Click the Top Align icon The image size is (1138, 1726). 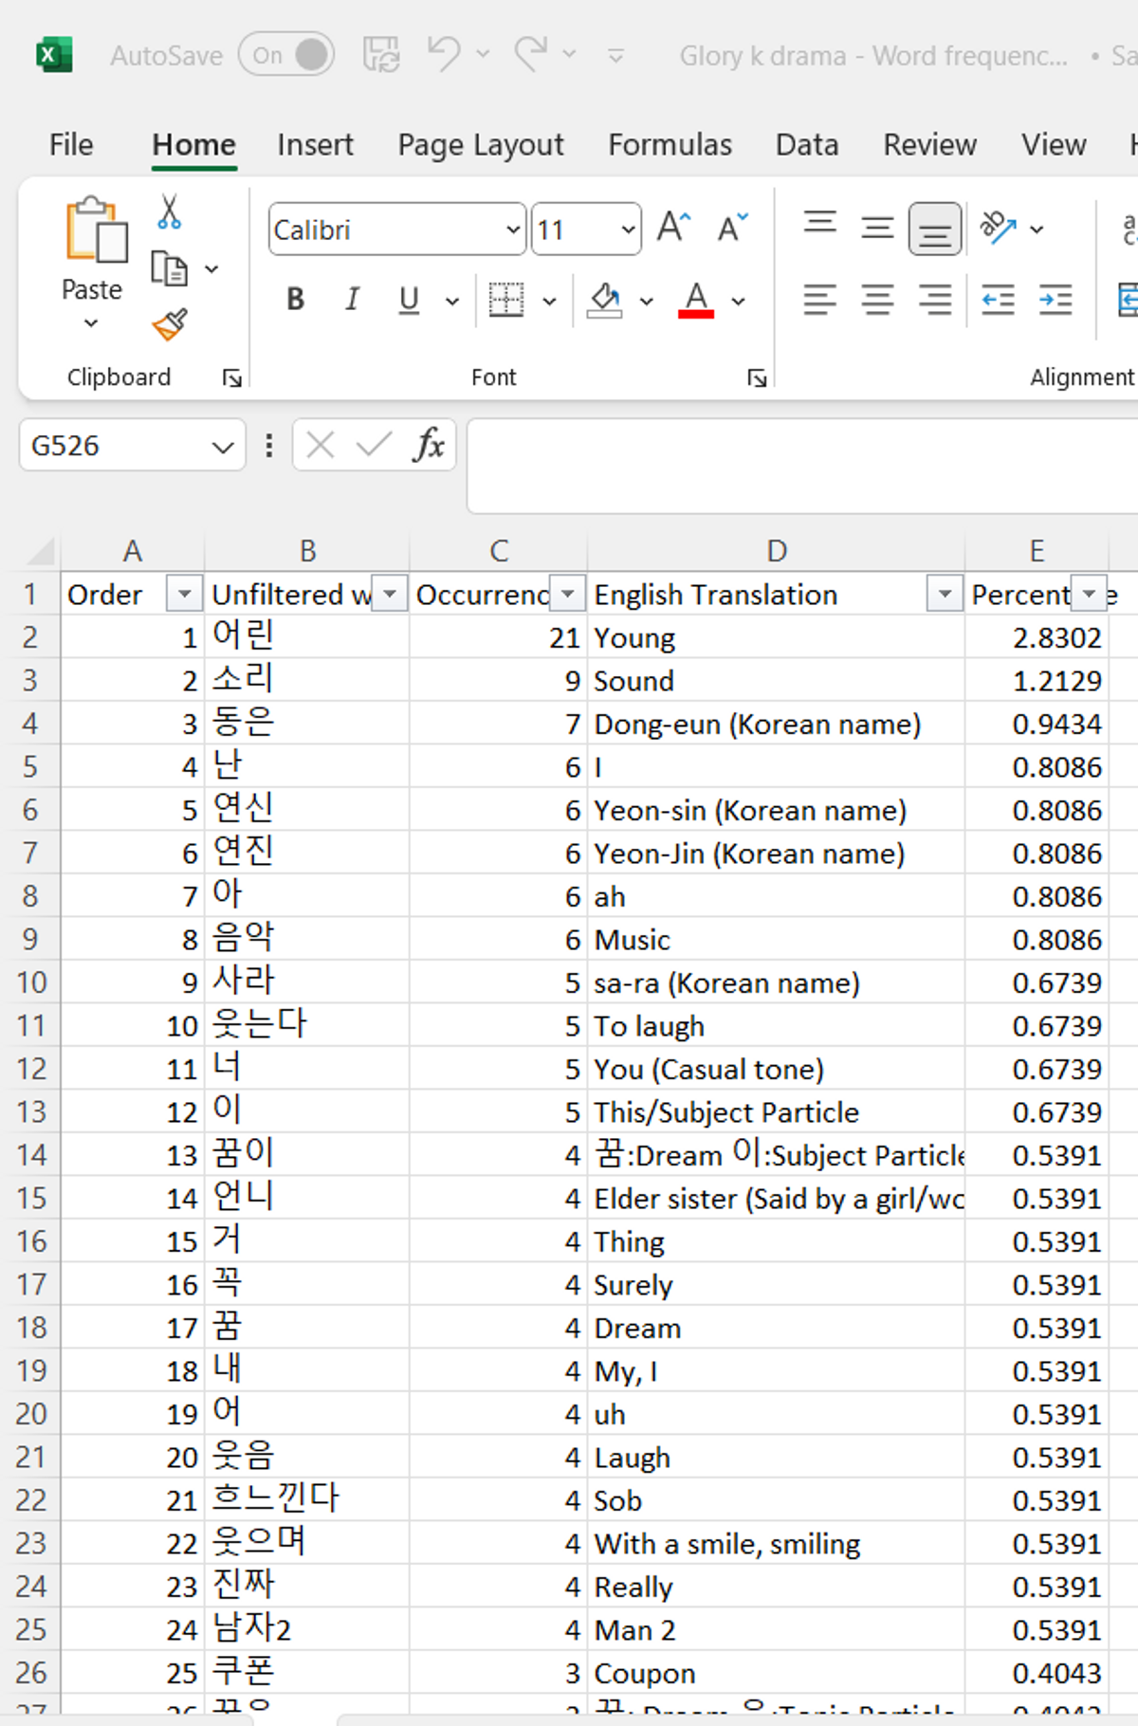[x=820, y=225]
